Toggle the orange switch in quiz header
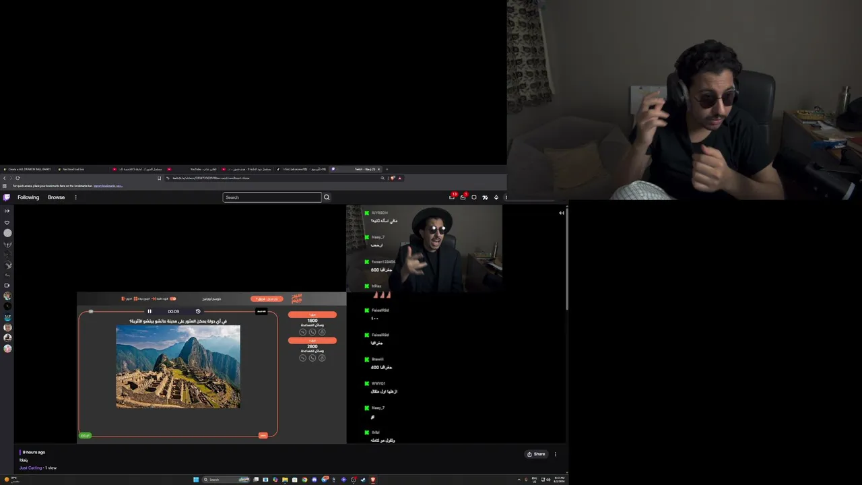Viewport: 862px width, 485px height. (x=173, y=298)
